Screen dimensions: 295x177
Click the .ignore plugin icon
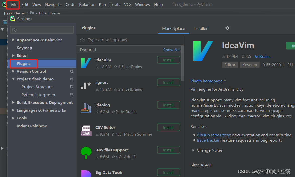86,85
